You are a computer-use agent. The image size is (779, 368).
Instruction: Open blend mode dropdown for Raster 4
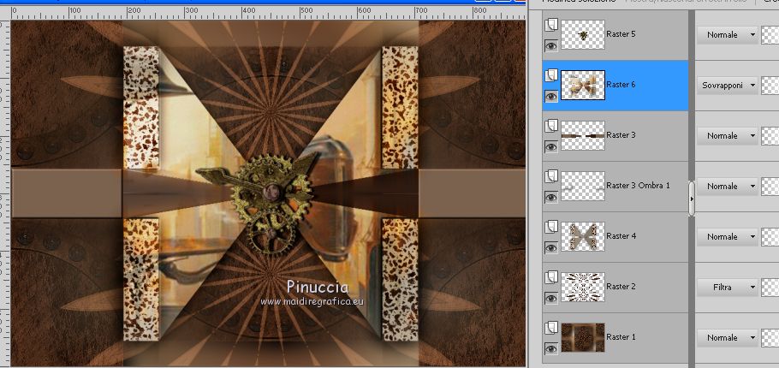tap(728, 237)
